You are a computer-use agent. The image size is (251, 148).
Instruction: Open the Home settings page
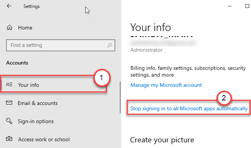(x=25, y=28)
